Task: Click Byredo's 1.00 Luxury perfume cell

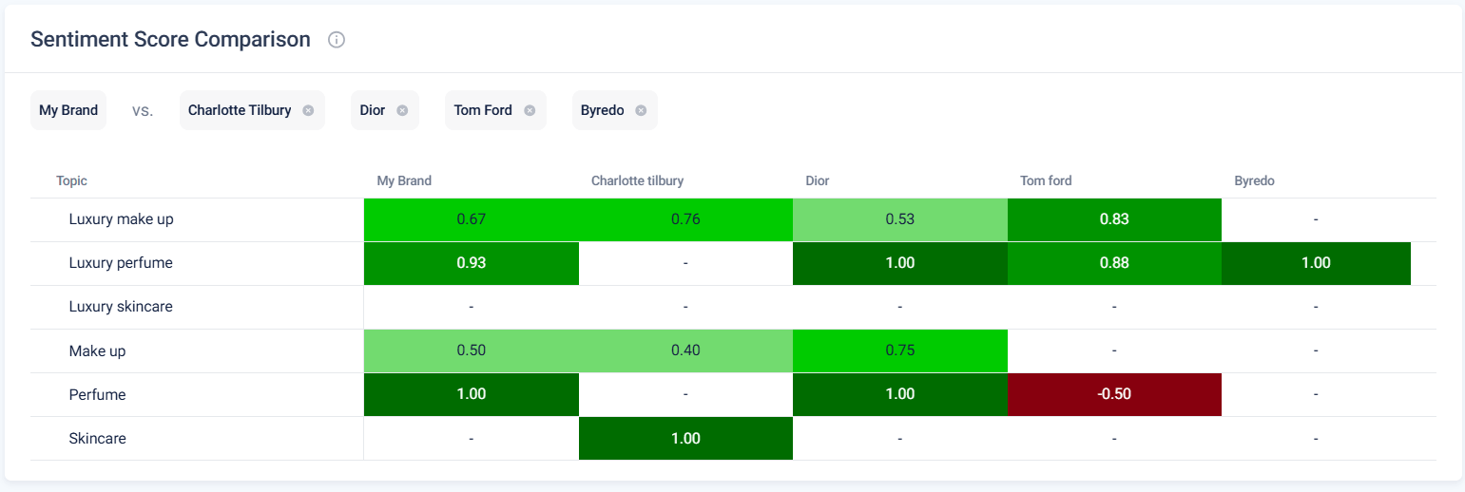Action: tap(1316, 263)
